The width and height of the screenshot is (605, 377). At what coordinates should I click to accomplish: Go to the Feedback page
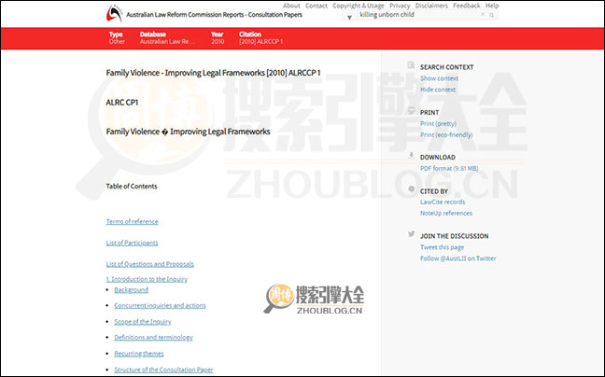[x=466, y=6]
